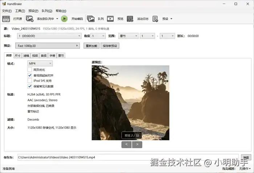
Task: Click the 添加到队列中 toolbar label
Action: [45, 19]
